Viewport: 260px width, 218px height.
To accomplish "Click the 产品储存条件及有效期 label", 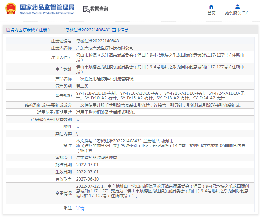I will (x=51, y=119).
